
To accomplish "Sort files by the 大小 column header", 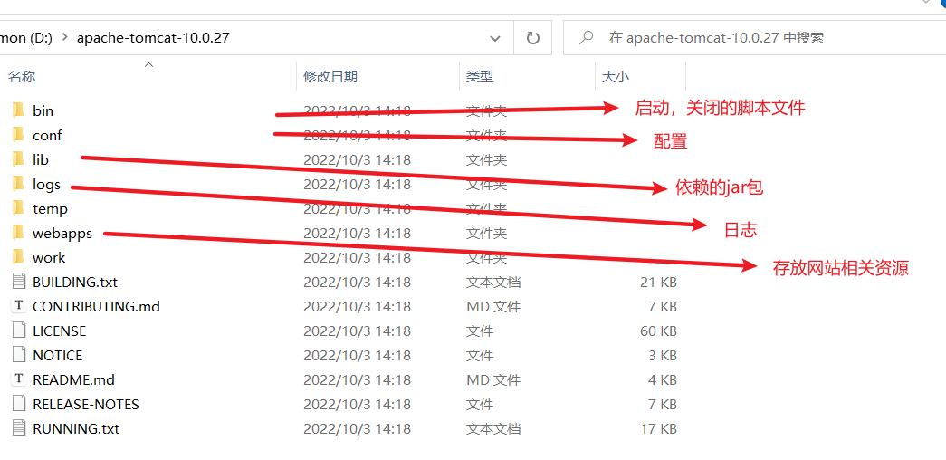I will tap(616, 76).
